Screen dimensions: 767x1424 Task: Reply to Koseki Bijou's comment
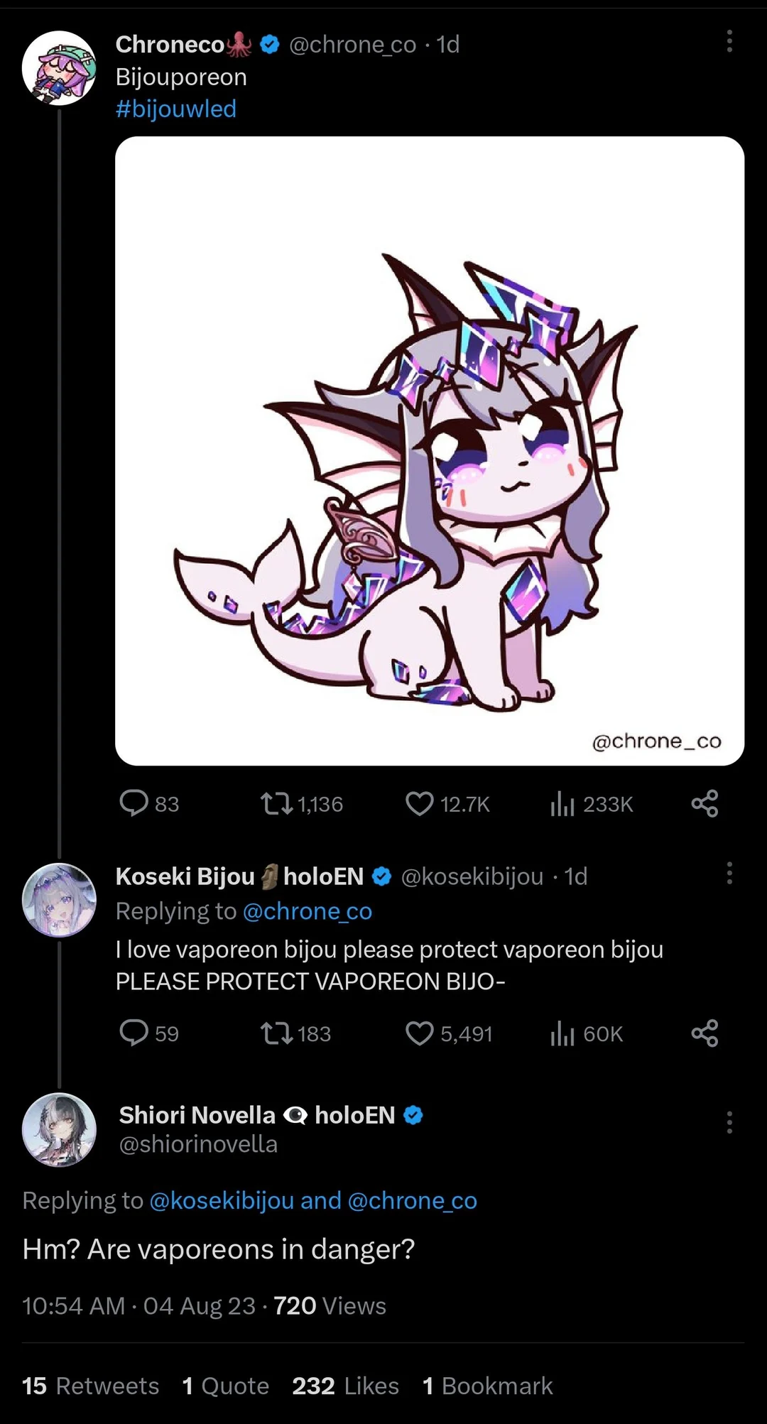(x=136, y=1033)
